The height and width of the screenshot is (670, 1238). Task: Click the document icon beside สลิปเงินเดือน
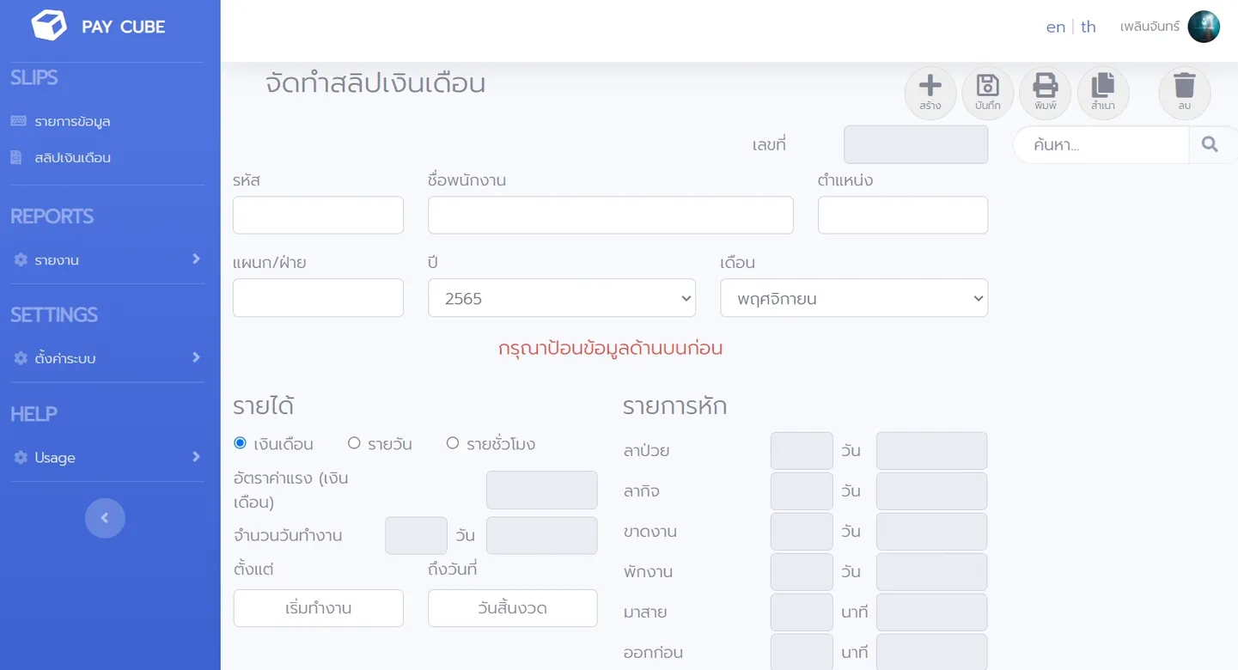click(15, 158)
